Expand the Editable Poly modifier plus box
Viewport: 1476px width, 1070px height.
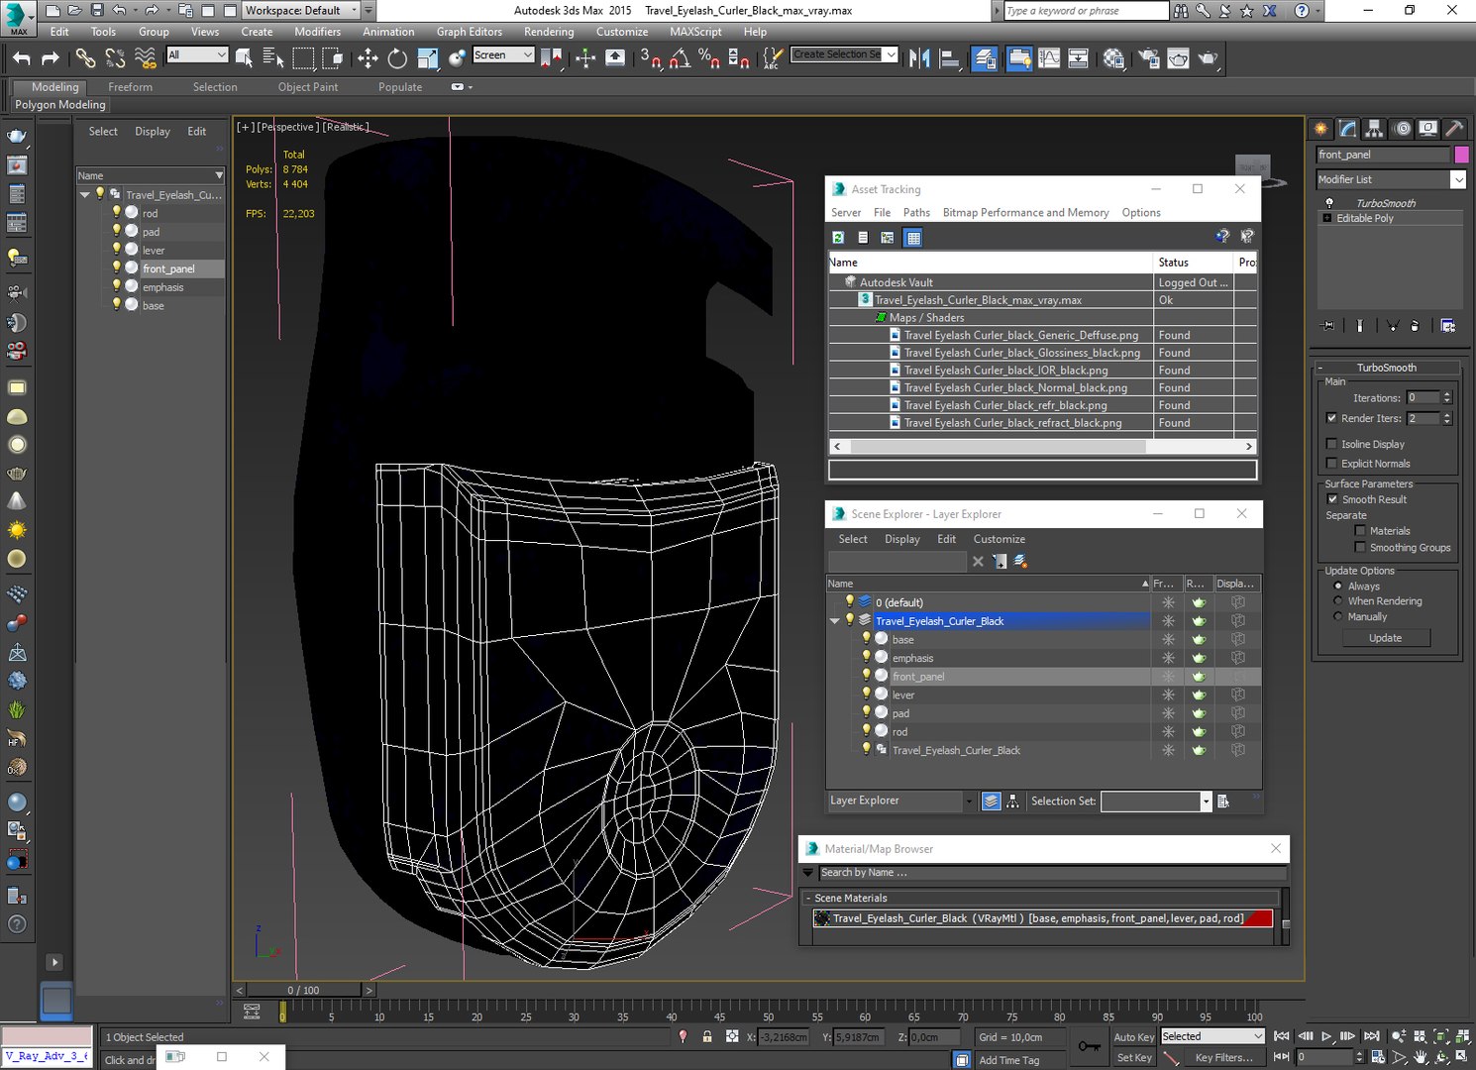1327,218
